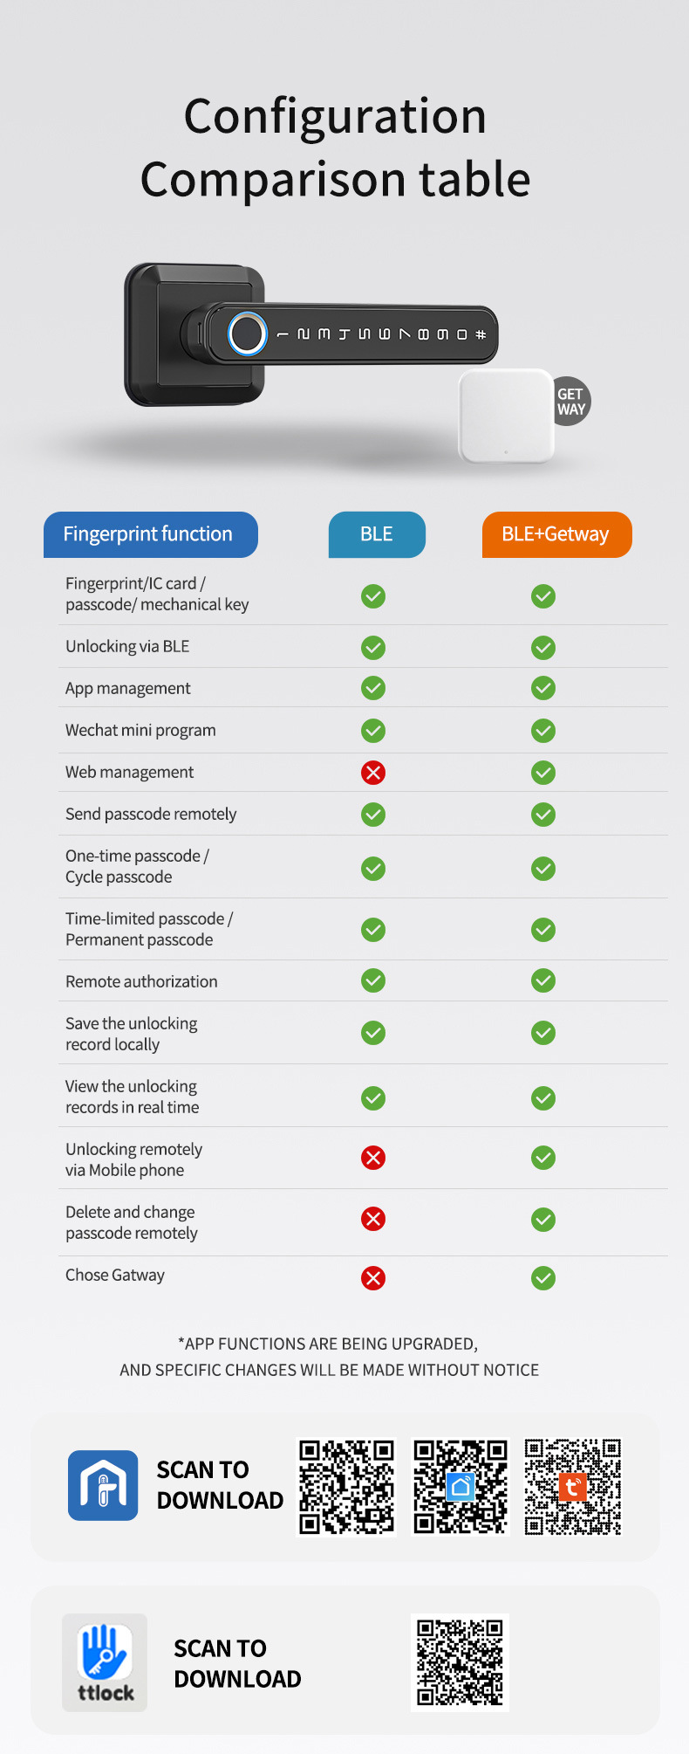Select the orange BLE+Getway column header

point(556,534)
